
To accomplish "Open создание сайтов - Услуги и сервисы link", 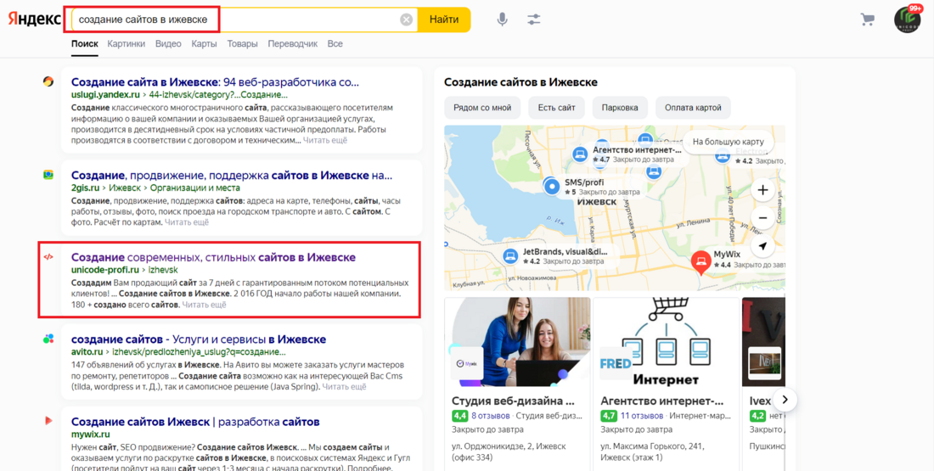I will [199, 339].
